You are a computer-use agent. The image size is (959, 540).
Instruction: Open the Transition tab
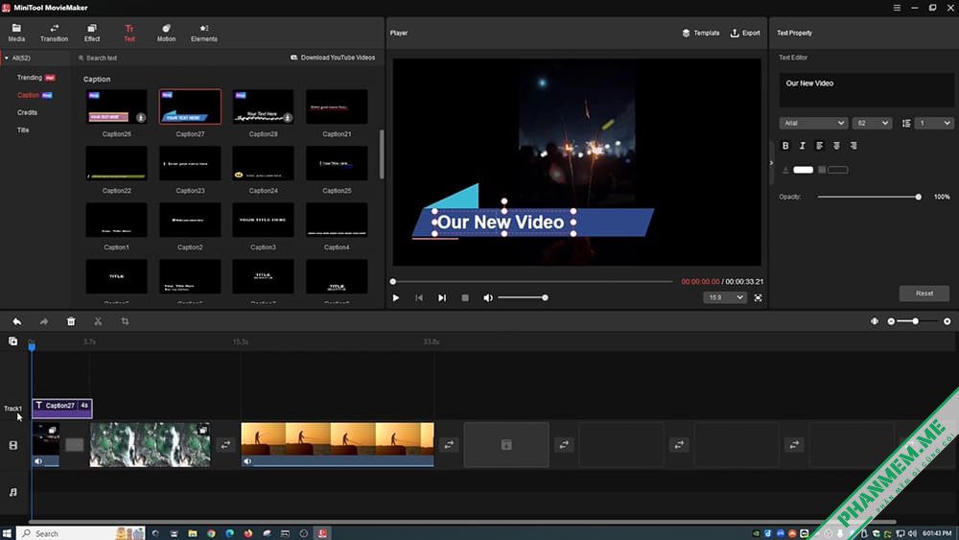pos(54,33)
